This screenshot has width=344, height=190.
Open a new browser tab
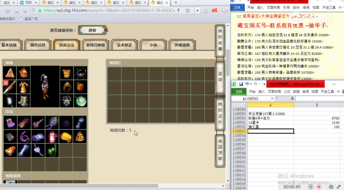coord(176,2)
